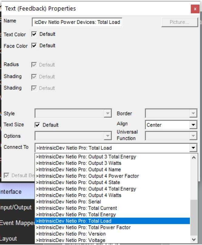Open the Interface tab in background window
This screenshot has width=202, height=245.
[x=17, y=191]
